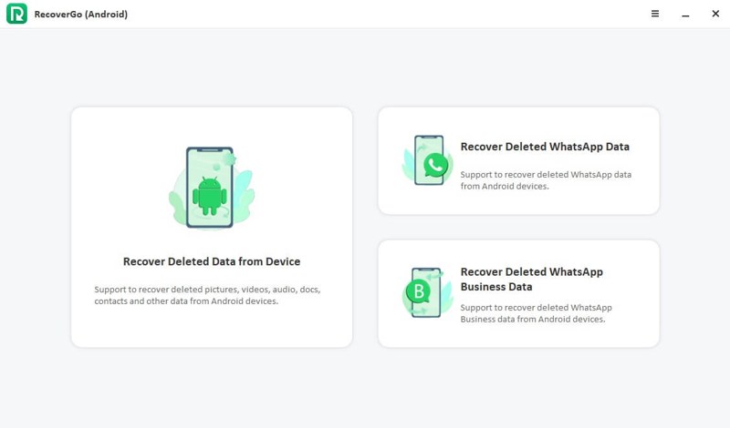730x428 pixels.
Task: Click the WhatsApp Business recovery description text
Action: point(536,313)
